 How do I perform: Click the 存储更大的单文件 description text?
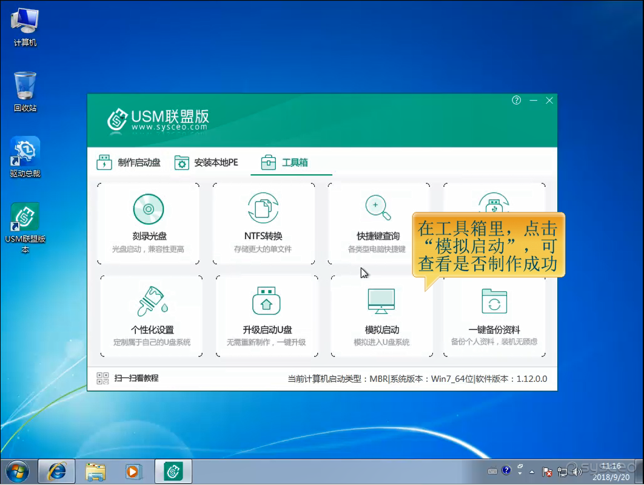[x=263, y=249]
